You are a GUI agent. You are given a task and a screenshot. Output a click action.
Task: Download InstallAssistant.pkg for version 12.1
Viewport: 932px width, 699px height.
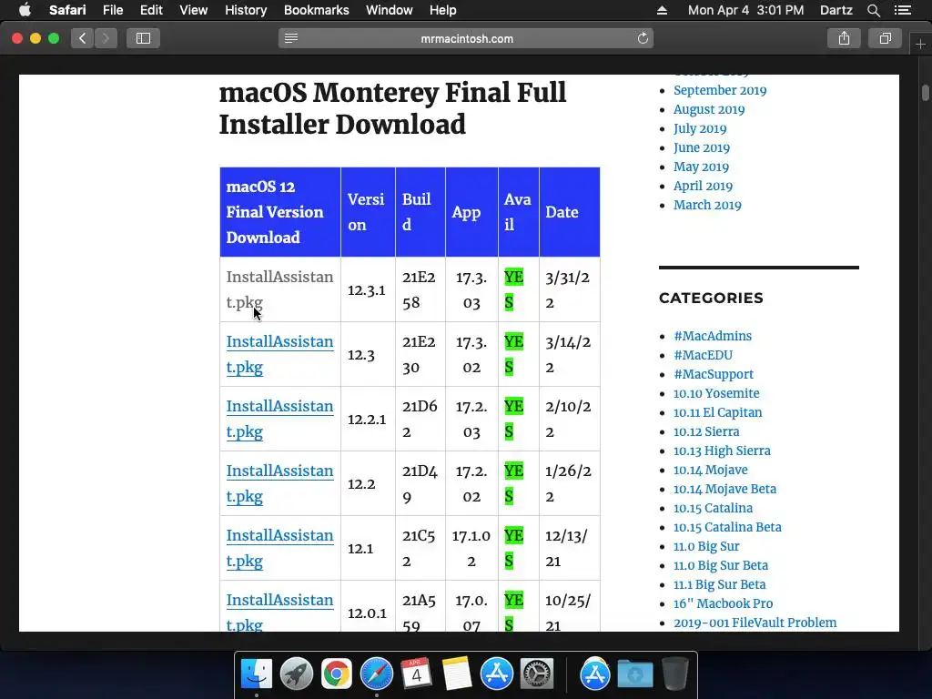click(x=279, y=548)
